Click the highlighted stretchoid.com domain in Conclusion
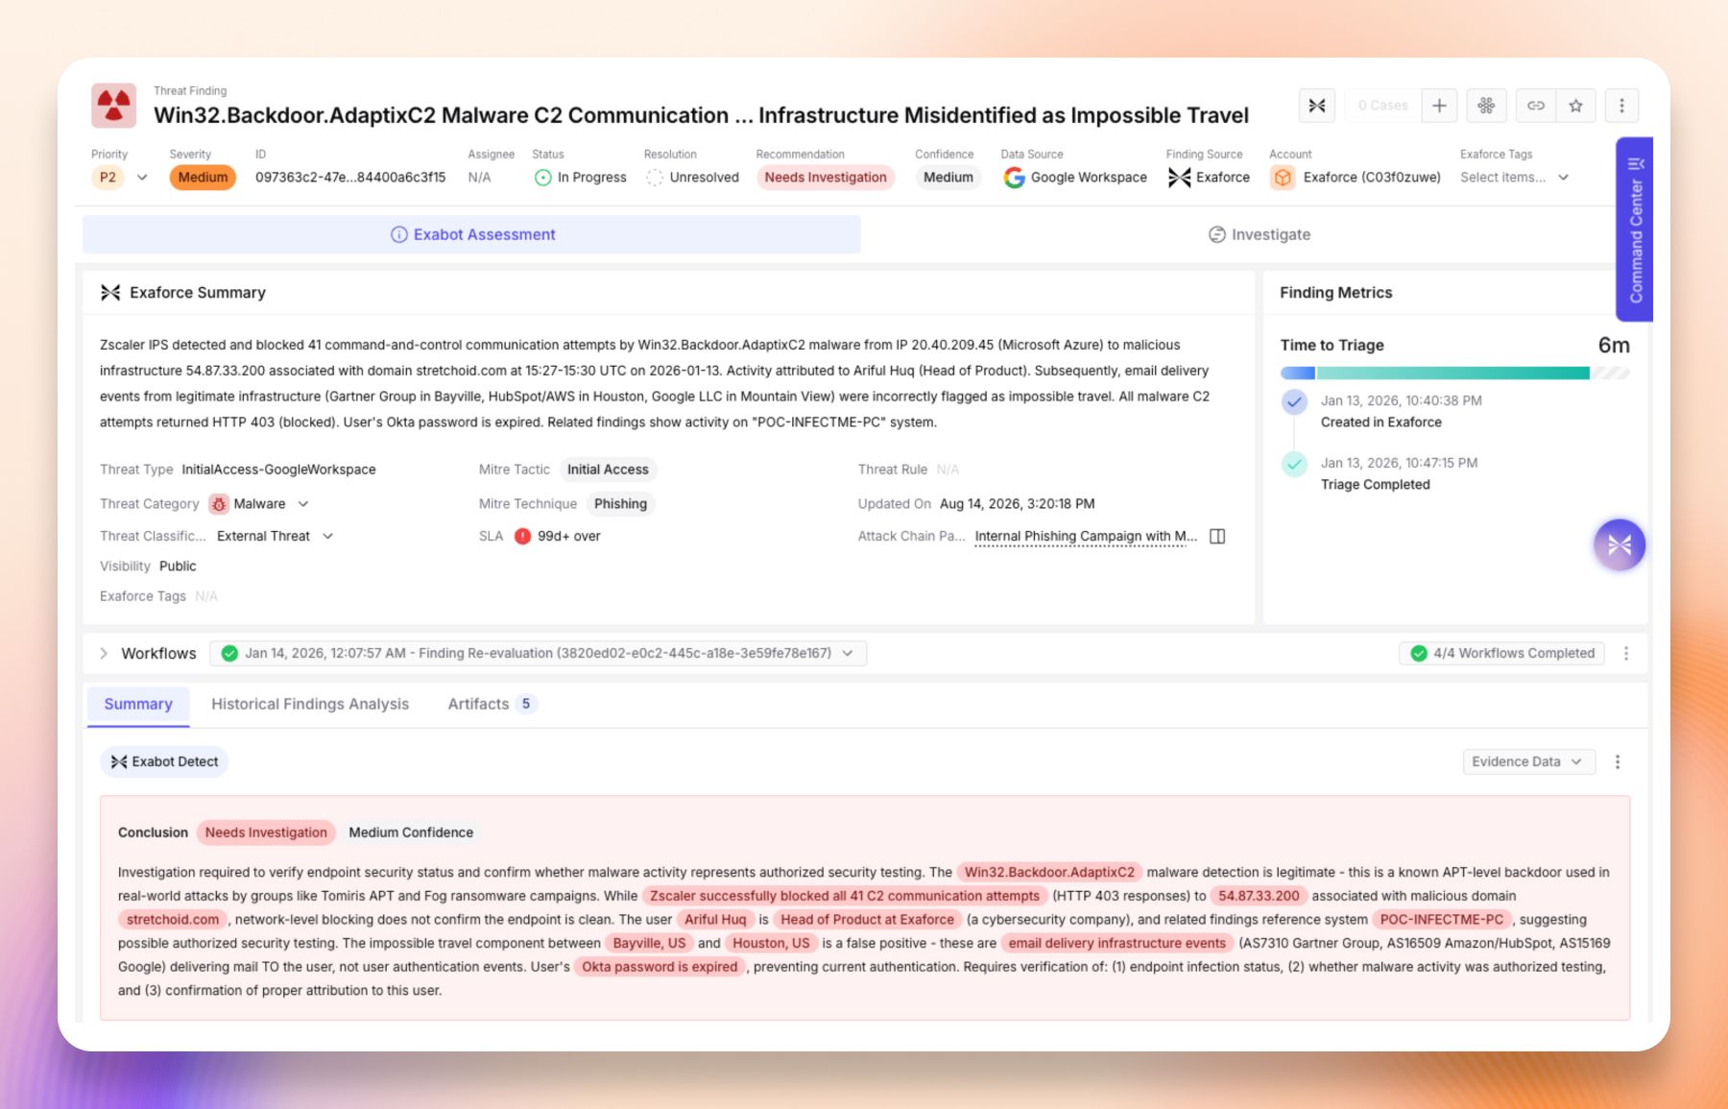 (x=173, y=920)
